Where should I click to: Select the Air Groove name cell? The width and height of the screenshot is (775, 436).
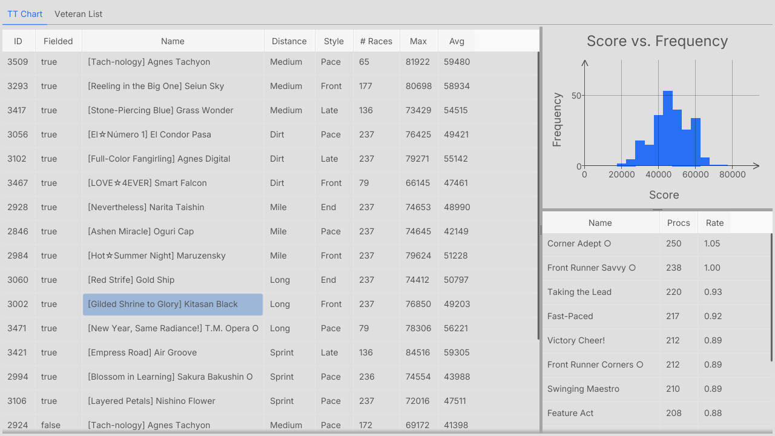(173, 352)
